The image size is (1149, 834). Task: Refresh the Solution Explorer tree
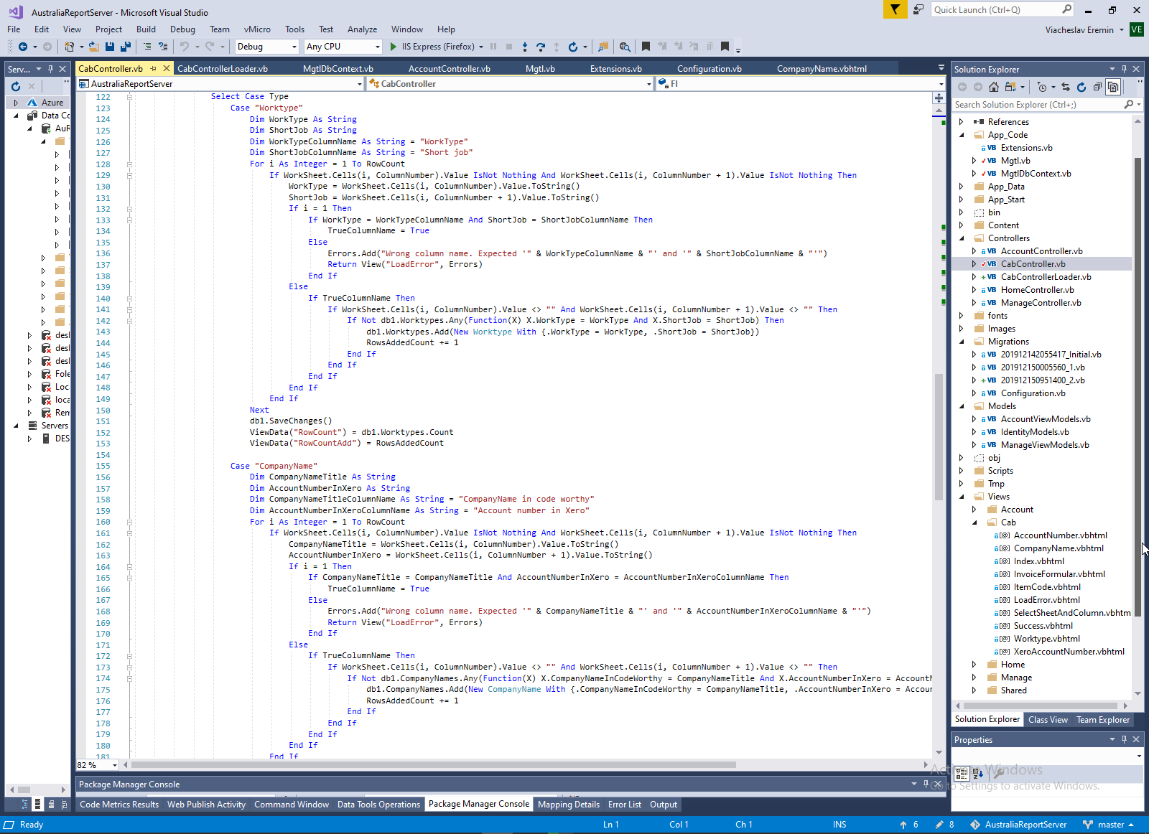1081,87
